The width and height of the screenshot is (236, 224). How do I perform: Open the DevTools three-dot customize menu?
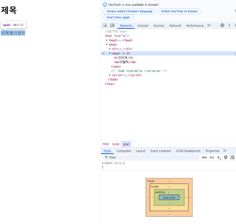click(229, 26)
